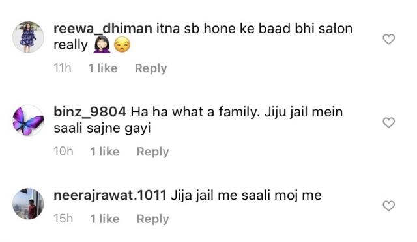Image resolution: width=417 pixels, height=242 pixels.
Task: Reply to reewa_dhiman's salon comment
Action: [x=151, y=68]
